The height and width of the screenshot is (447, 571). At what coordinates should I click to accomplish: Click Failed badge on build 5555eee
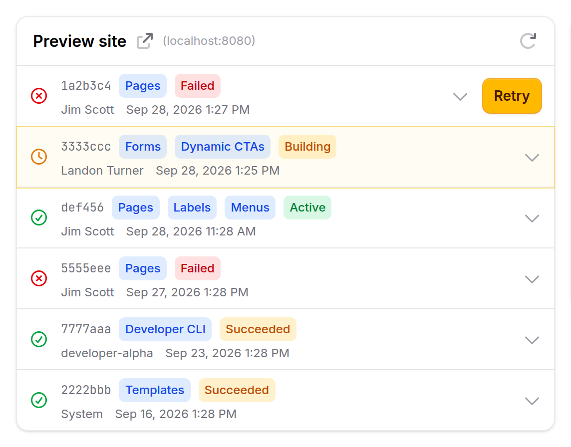pos(197,268)
